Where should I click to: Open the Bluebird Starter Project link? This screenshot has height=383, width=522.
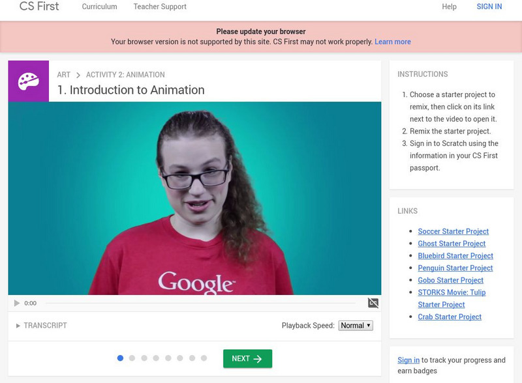point(455,256)
